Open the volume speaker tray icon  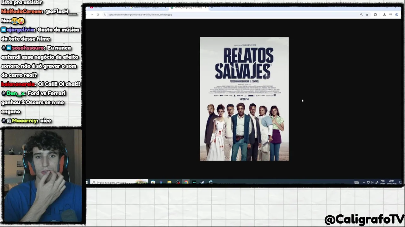coord(372,182)
